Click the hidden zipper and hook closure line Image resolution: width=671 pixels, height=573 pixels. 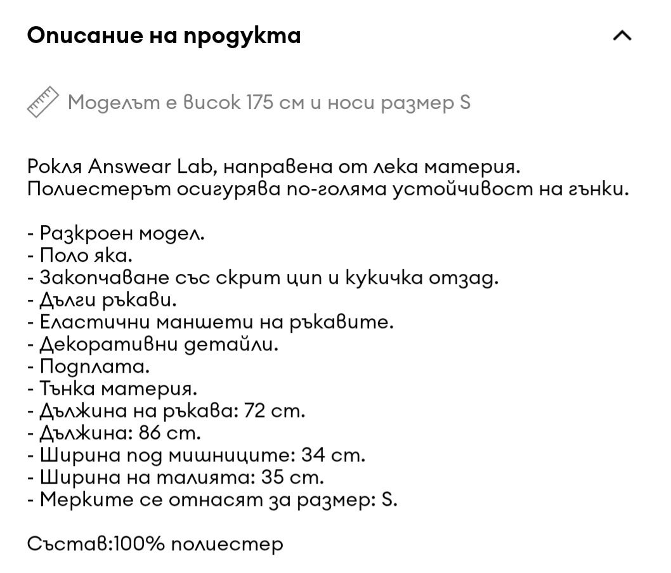[263, 278]
